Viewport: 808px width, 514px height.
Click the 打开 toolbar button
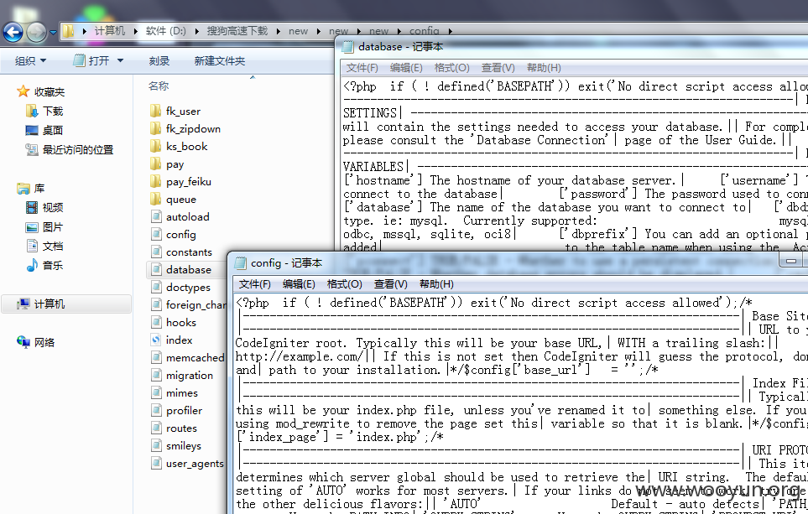[x=91, y=60]
